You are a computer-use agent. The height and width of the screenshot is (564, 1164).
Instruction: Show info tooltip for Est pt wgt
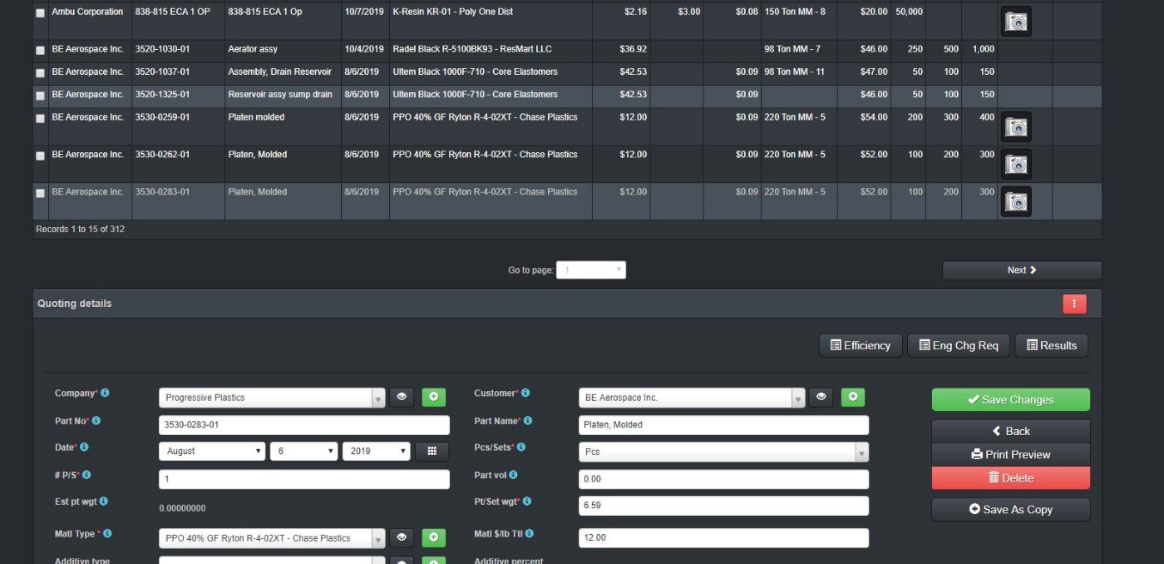[104, 502]
